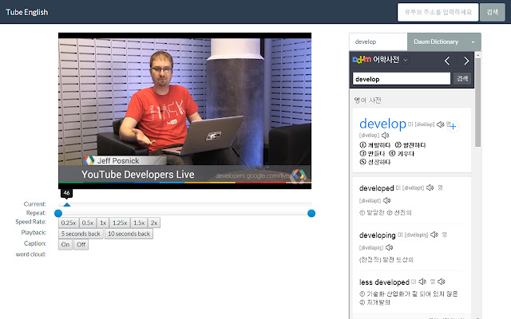Click the Tube English site title
The image size is (511, 319).
pyautogui.click(x=26, y=12)
